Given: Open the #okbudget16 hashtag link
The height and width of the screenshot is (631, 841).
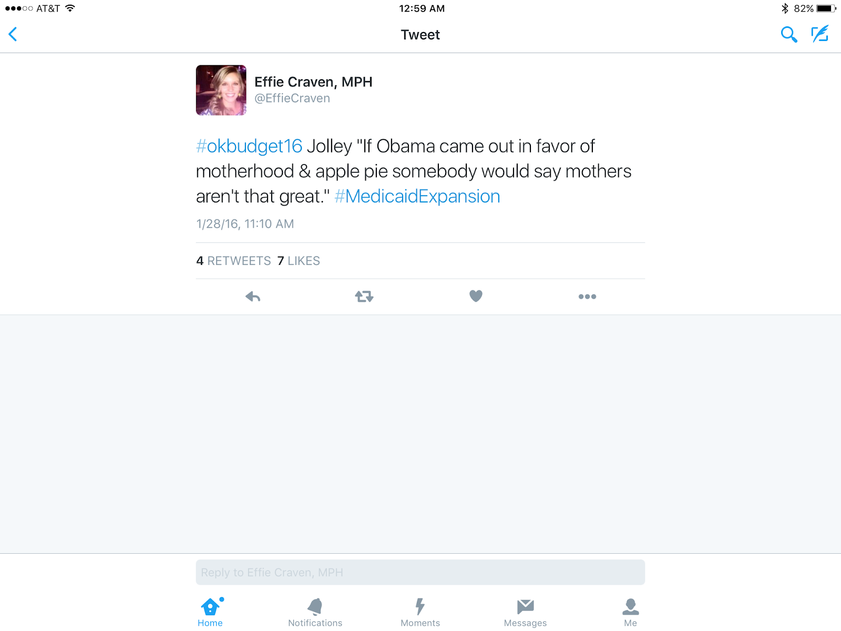Looking at the screenshot, I should [249, 146].
